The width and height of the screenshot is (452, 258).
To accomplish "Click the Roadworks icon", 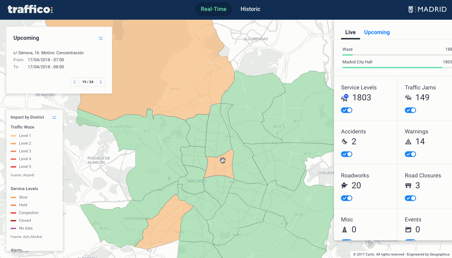I will coord(344,186).
